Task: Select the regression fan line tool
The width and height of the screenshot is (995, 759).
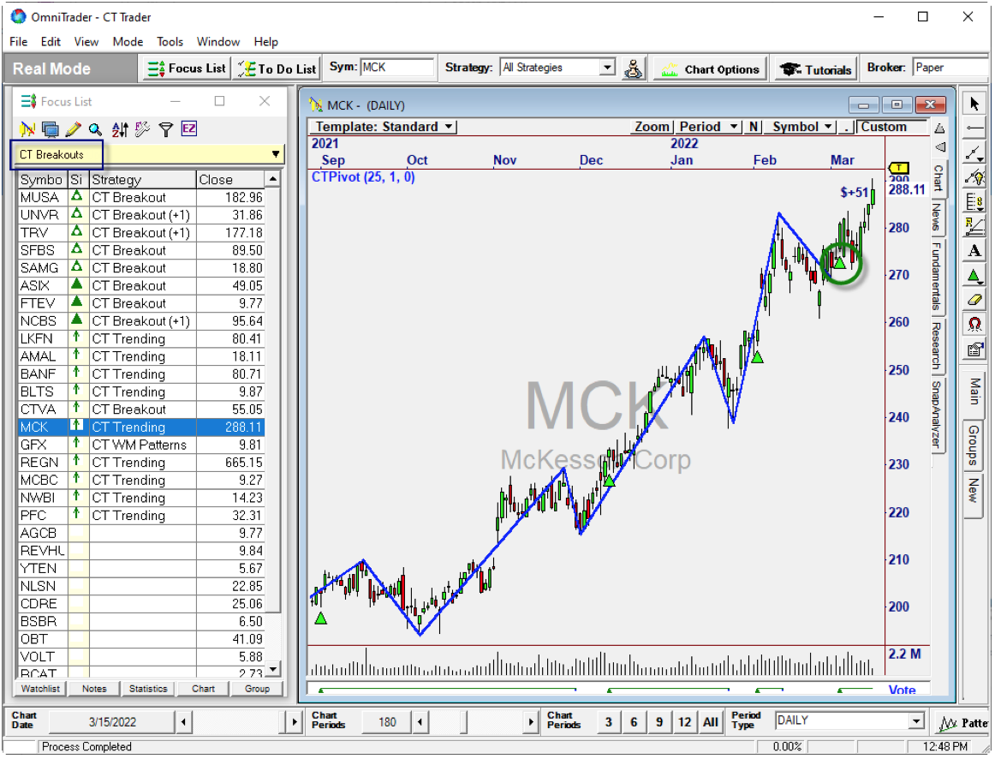Action: [974, 226]
